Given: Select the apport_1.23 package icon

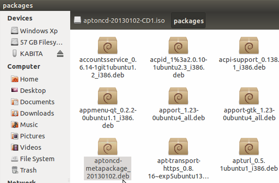Looking at the screenshot, I should [x=178, y=97].
